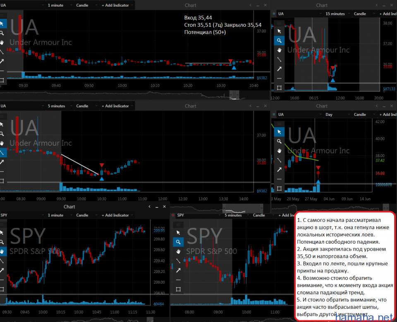Open 5 minutes timeframe dropdown on UA chart

pyautogui.click(x=60, y=106)
